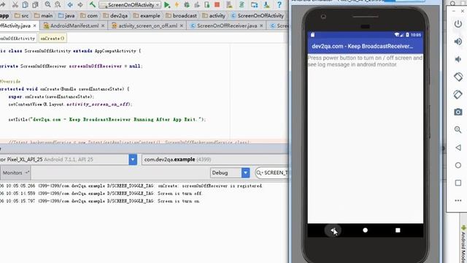Debug app with the bug icon
This screenshot has width=467, height=263.
(187, 4)
